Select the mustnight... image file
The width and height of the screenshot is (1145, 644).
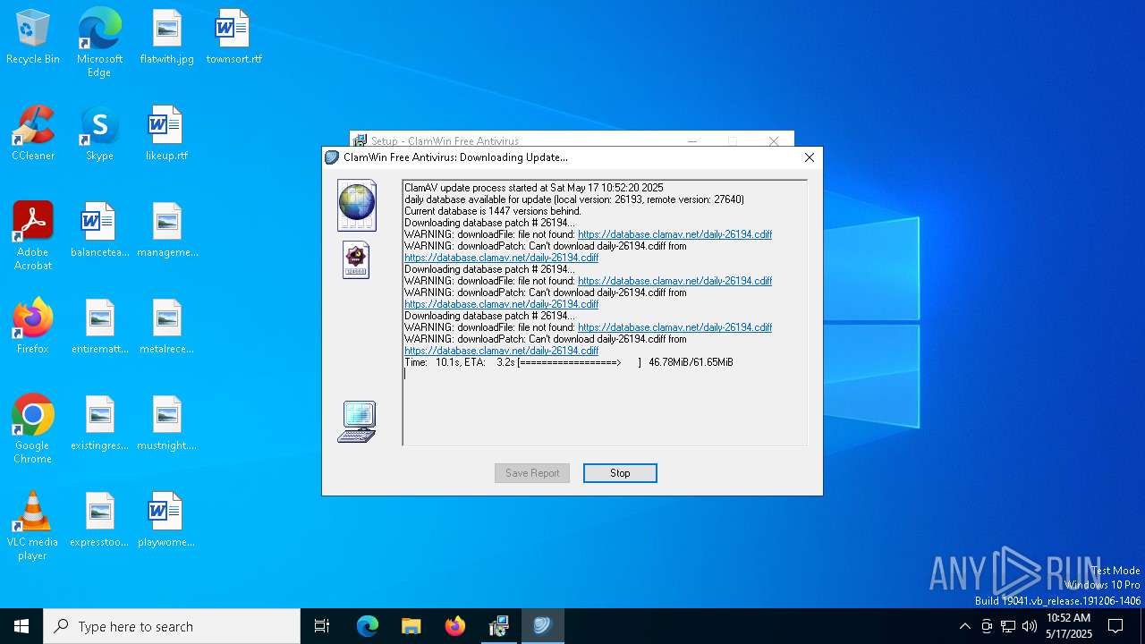click(x=166, y=422)
